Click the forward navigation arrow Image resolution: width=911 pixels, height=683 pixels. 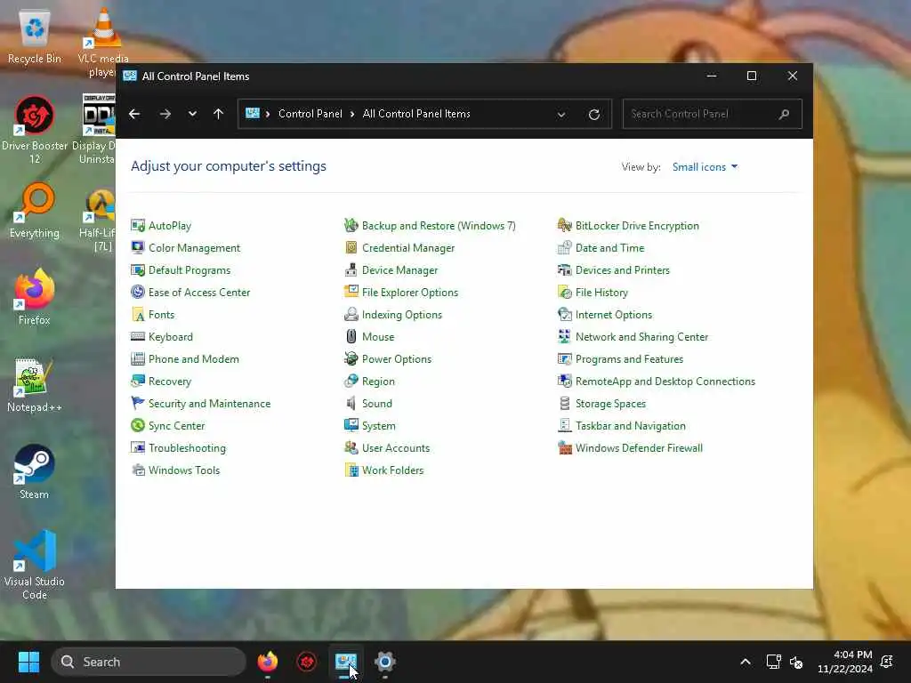click(x=165, y=114)
